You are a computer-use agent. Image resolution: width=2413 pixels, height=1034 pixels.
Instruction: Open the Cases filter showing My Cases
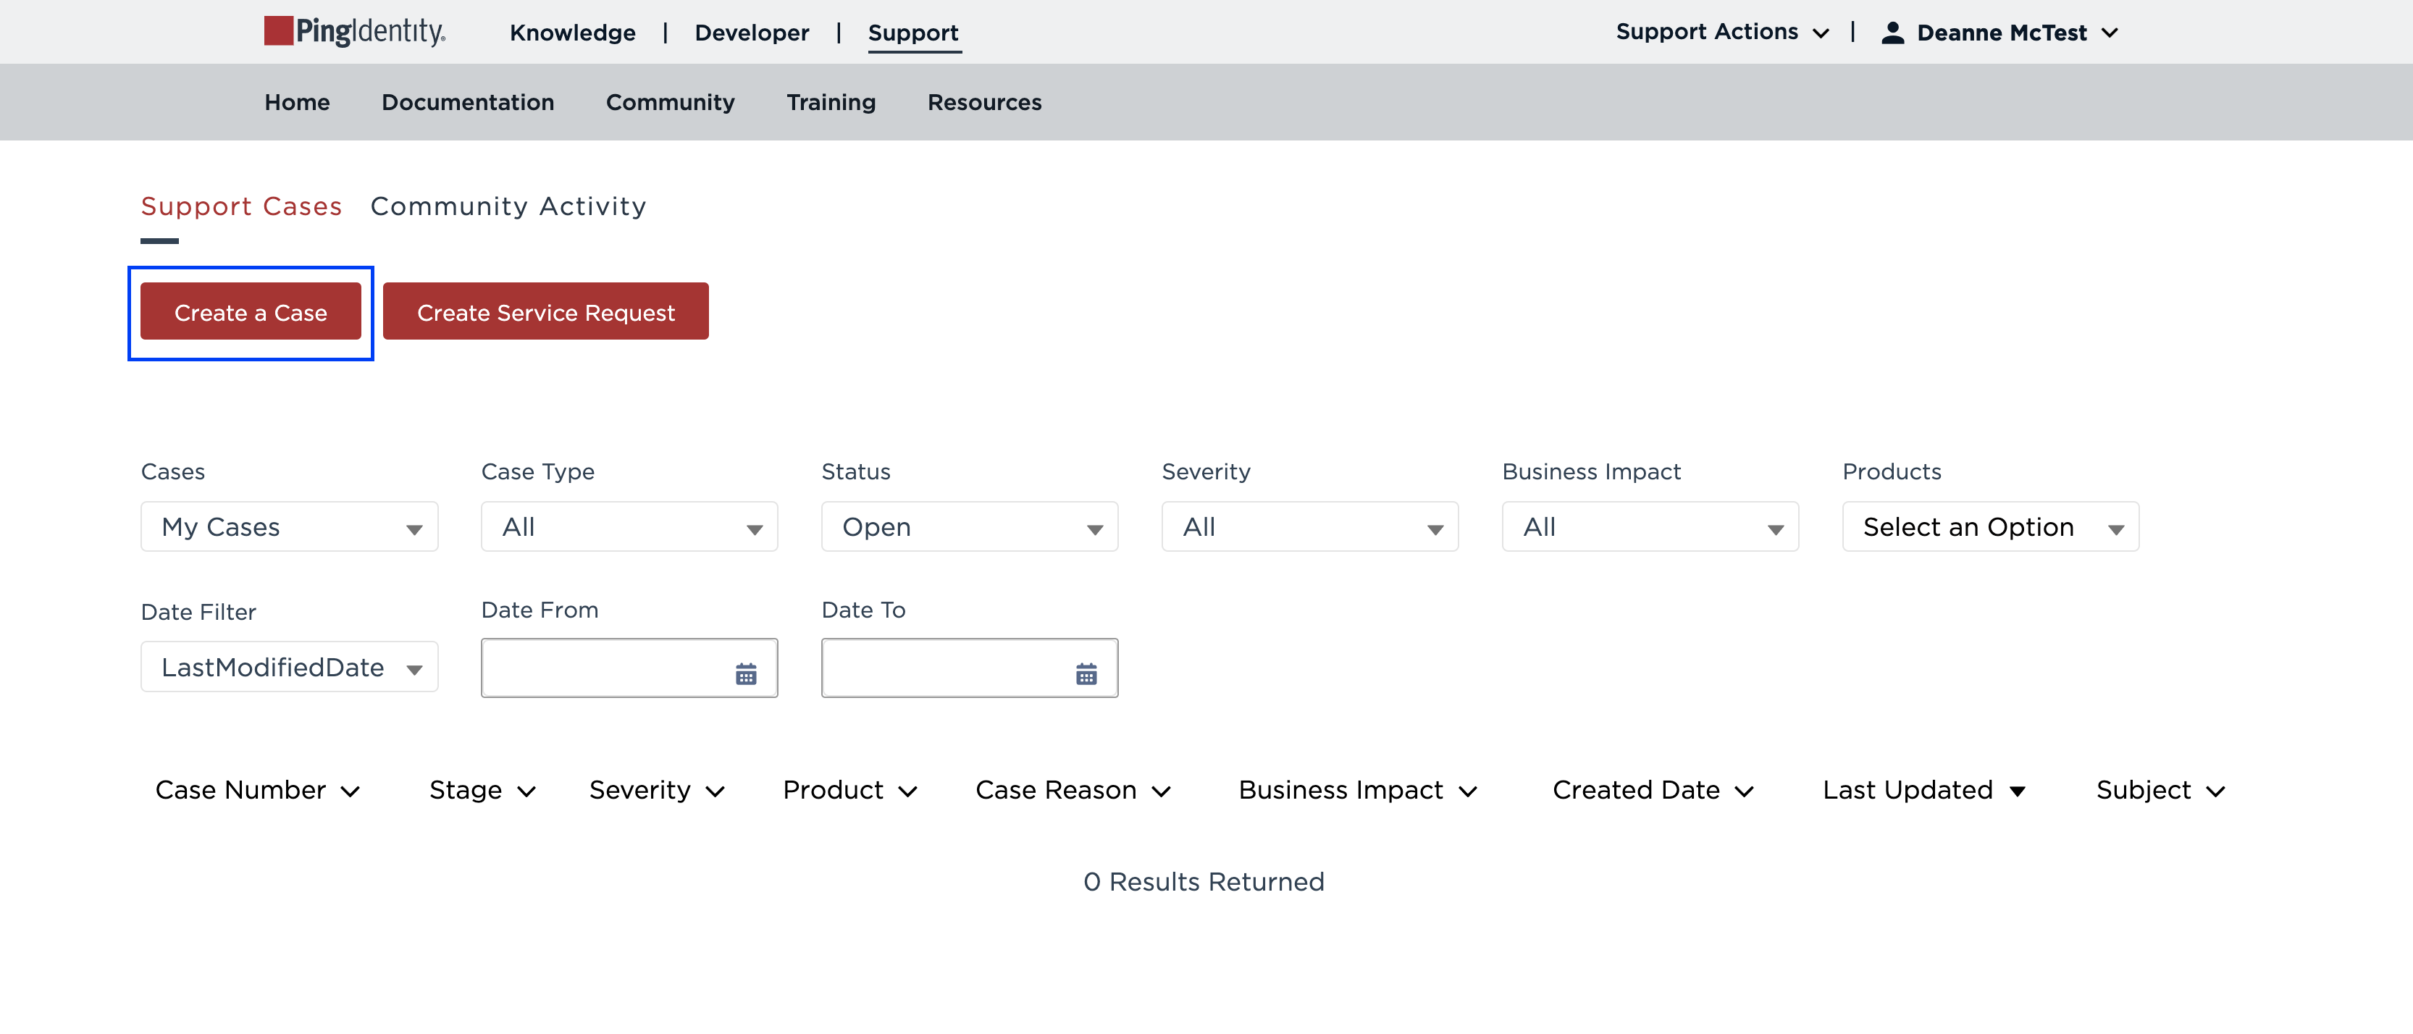(x=288, y=526)
